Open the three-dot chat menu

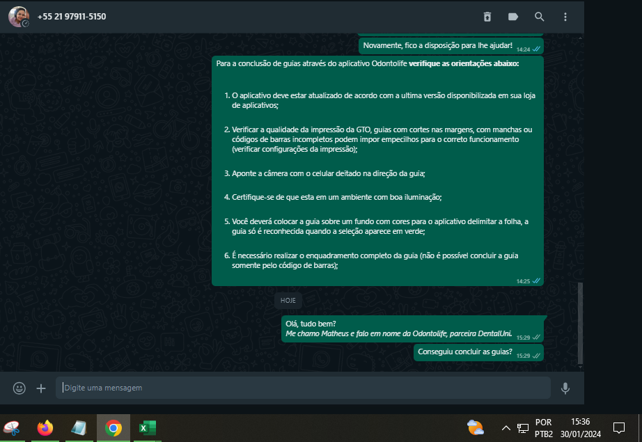565,17
